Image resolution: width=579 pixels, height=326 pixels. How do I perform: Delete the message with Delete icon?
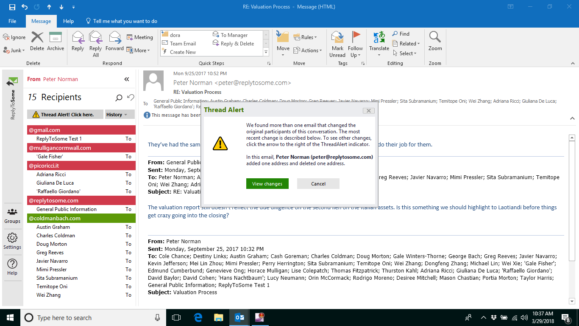[37, 41]
